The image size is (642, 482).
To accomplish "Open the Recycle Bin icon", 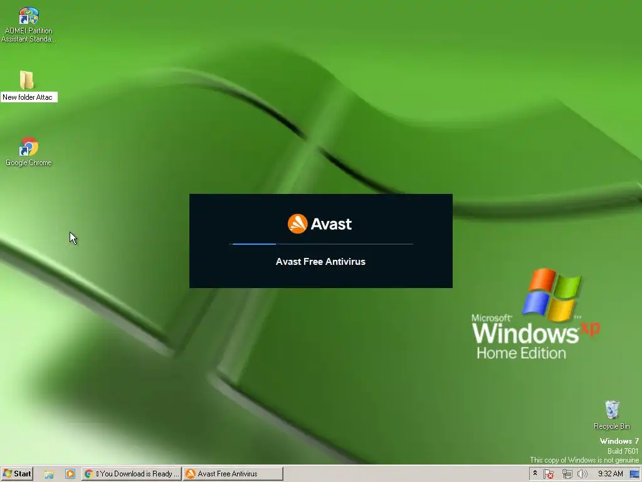I will (612, 410).
